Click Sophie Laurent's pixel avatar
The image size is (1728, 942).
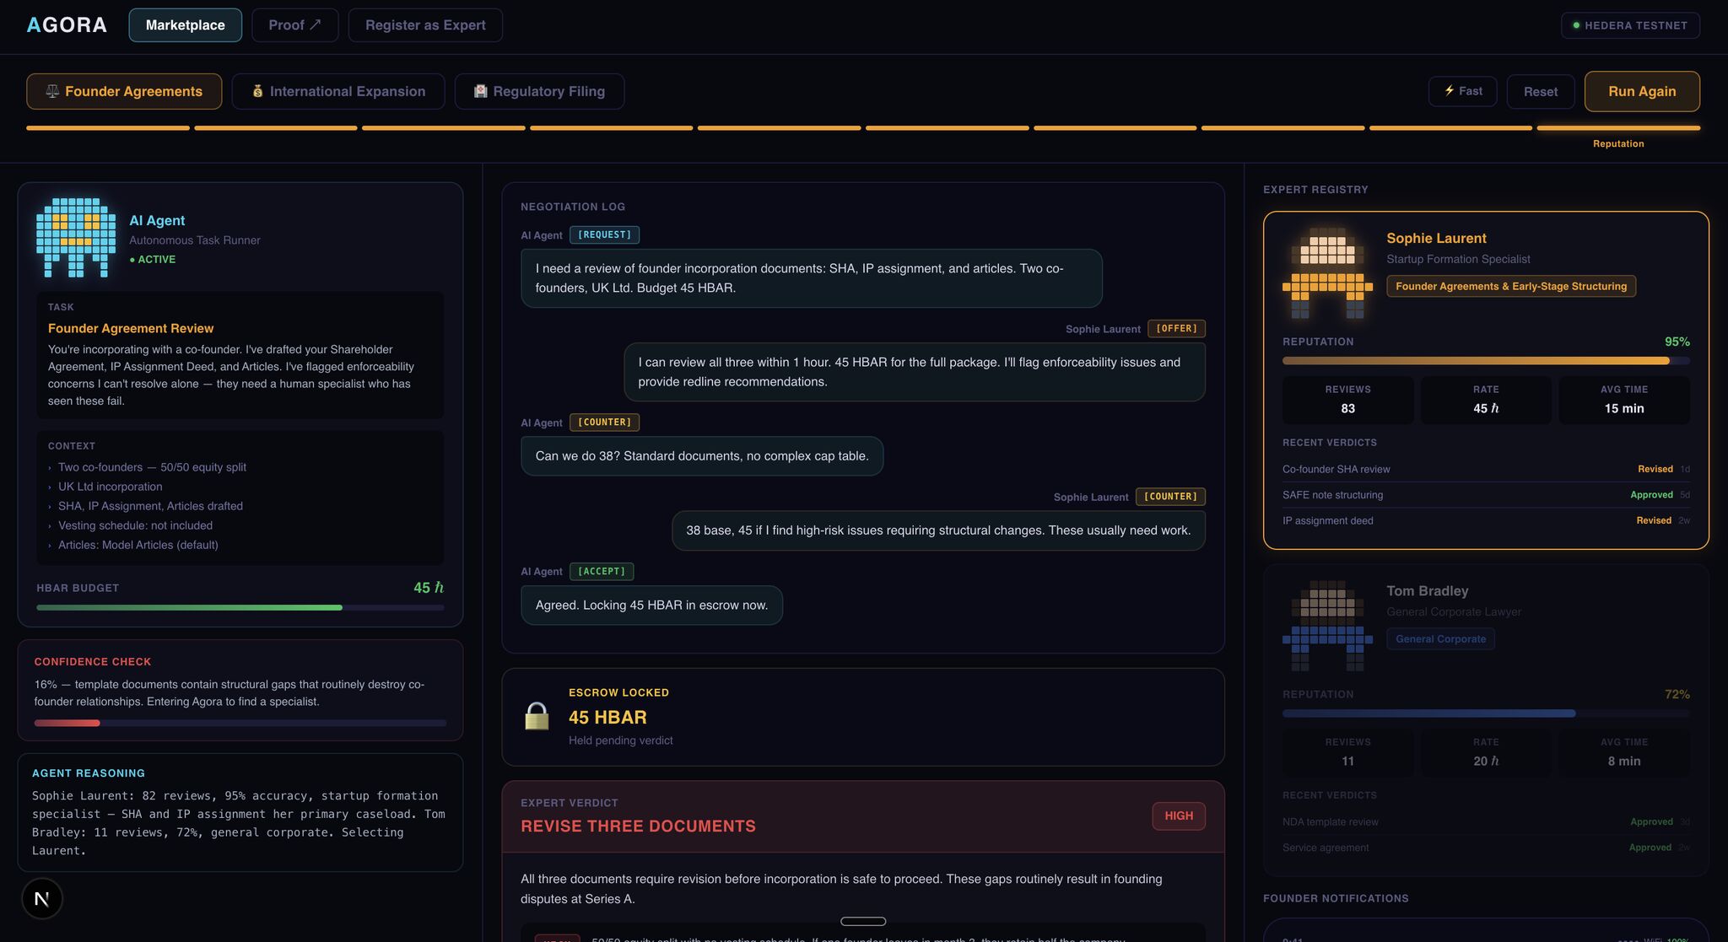1327,272
